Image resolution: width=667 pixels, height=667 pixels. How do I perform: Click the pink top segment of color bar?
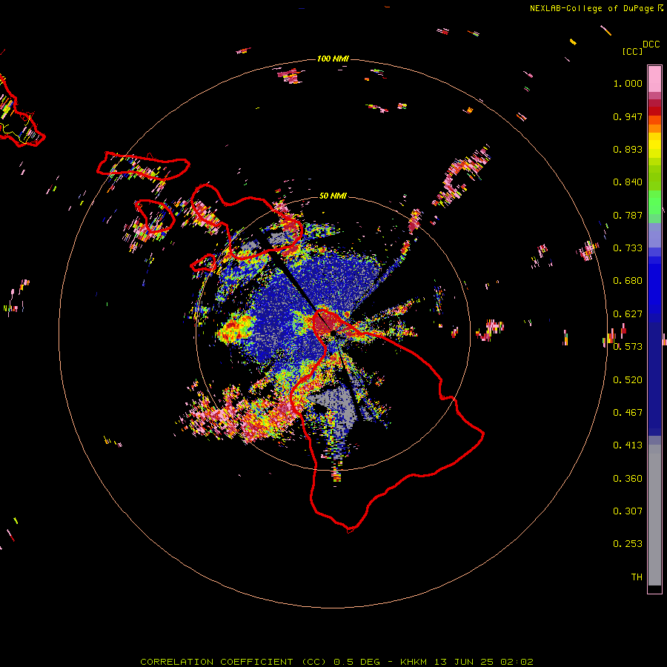[x=654, y=79]
